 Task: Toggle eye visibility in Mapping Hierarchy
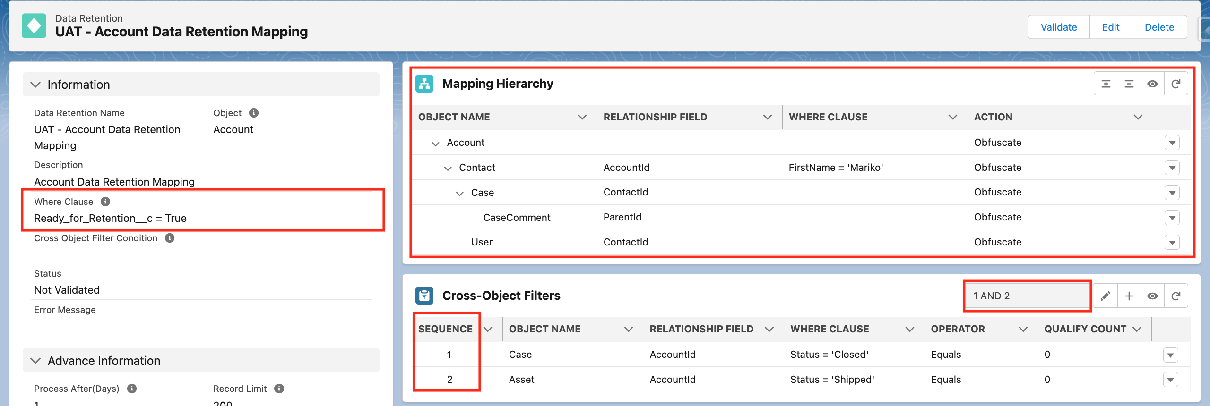tap(1152, 84)
